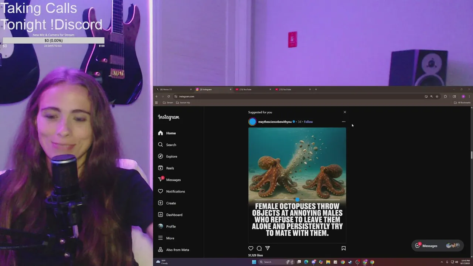Go back in browser history
This screenshot has height=266, width=473.
157,96
